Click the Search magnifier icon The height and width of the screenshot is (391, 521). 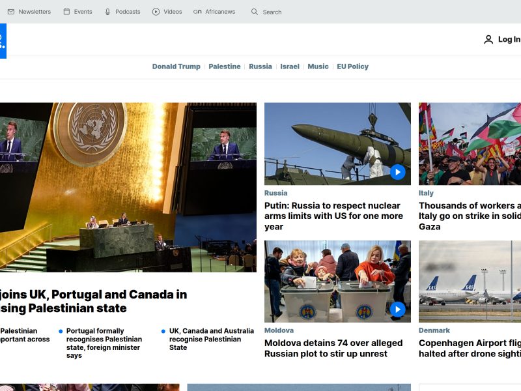255,12
